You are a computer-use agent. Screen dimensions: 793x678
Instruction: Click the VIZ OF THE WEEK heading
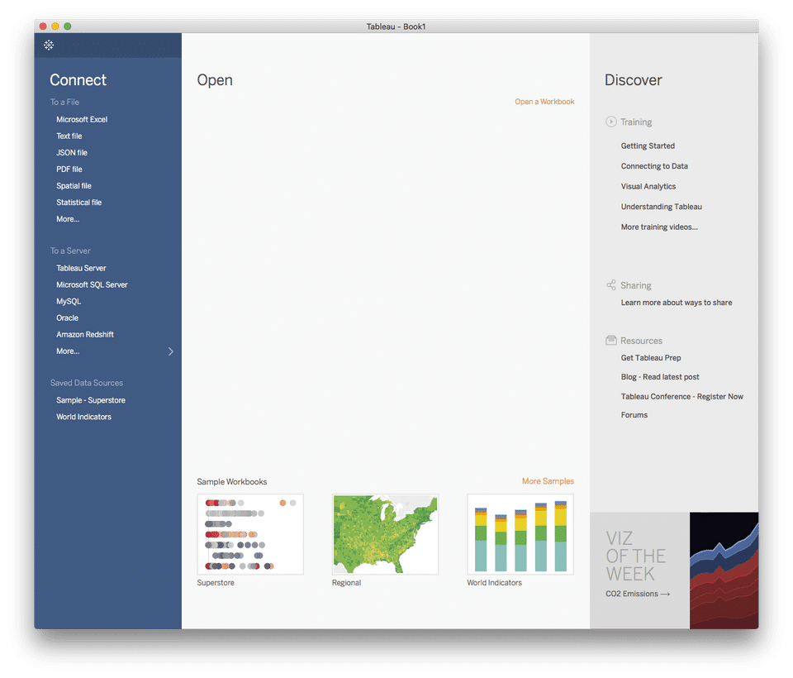pos(635,556)
